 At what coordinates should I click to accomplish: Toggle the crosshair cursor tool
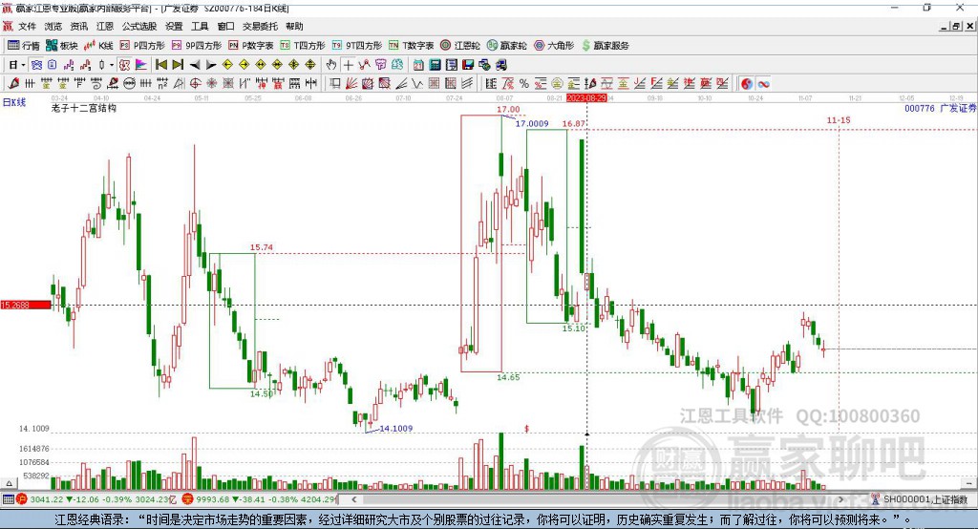[348, 65]
